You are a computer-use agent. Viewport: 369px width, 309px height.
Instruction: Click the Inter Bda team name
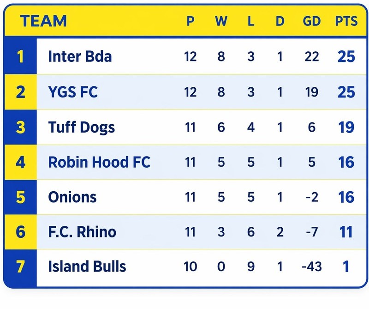[80, 57]
